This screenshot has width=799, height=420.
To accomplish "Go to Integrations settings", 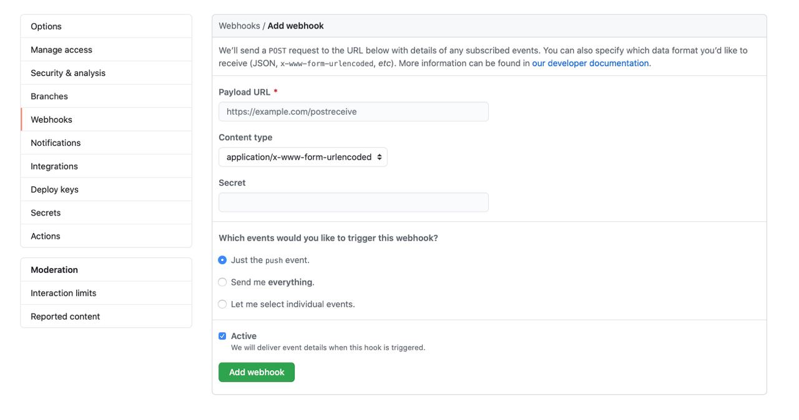I will click(106, 166).
